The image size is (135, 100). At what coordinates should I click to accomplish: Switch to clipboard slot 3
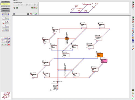click(x=20, y=5)
